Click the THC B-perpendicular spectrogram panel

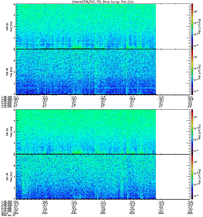point(103,132)
